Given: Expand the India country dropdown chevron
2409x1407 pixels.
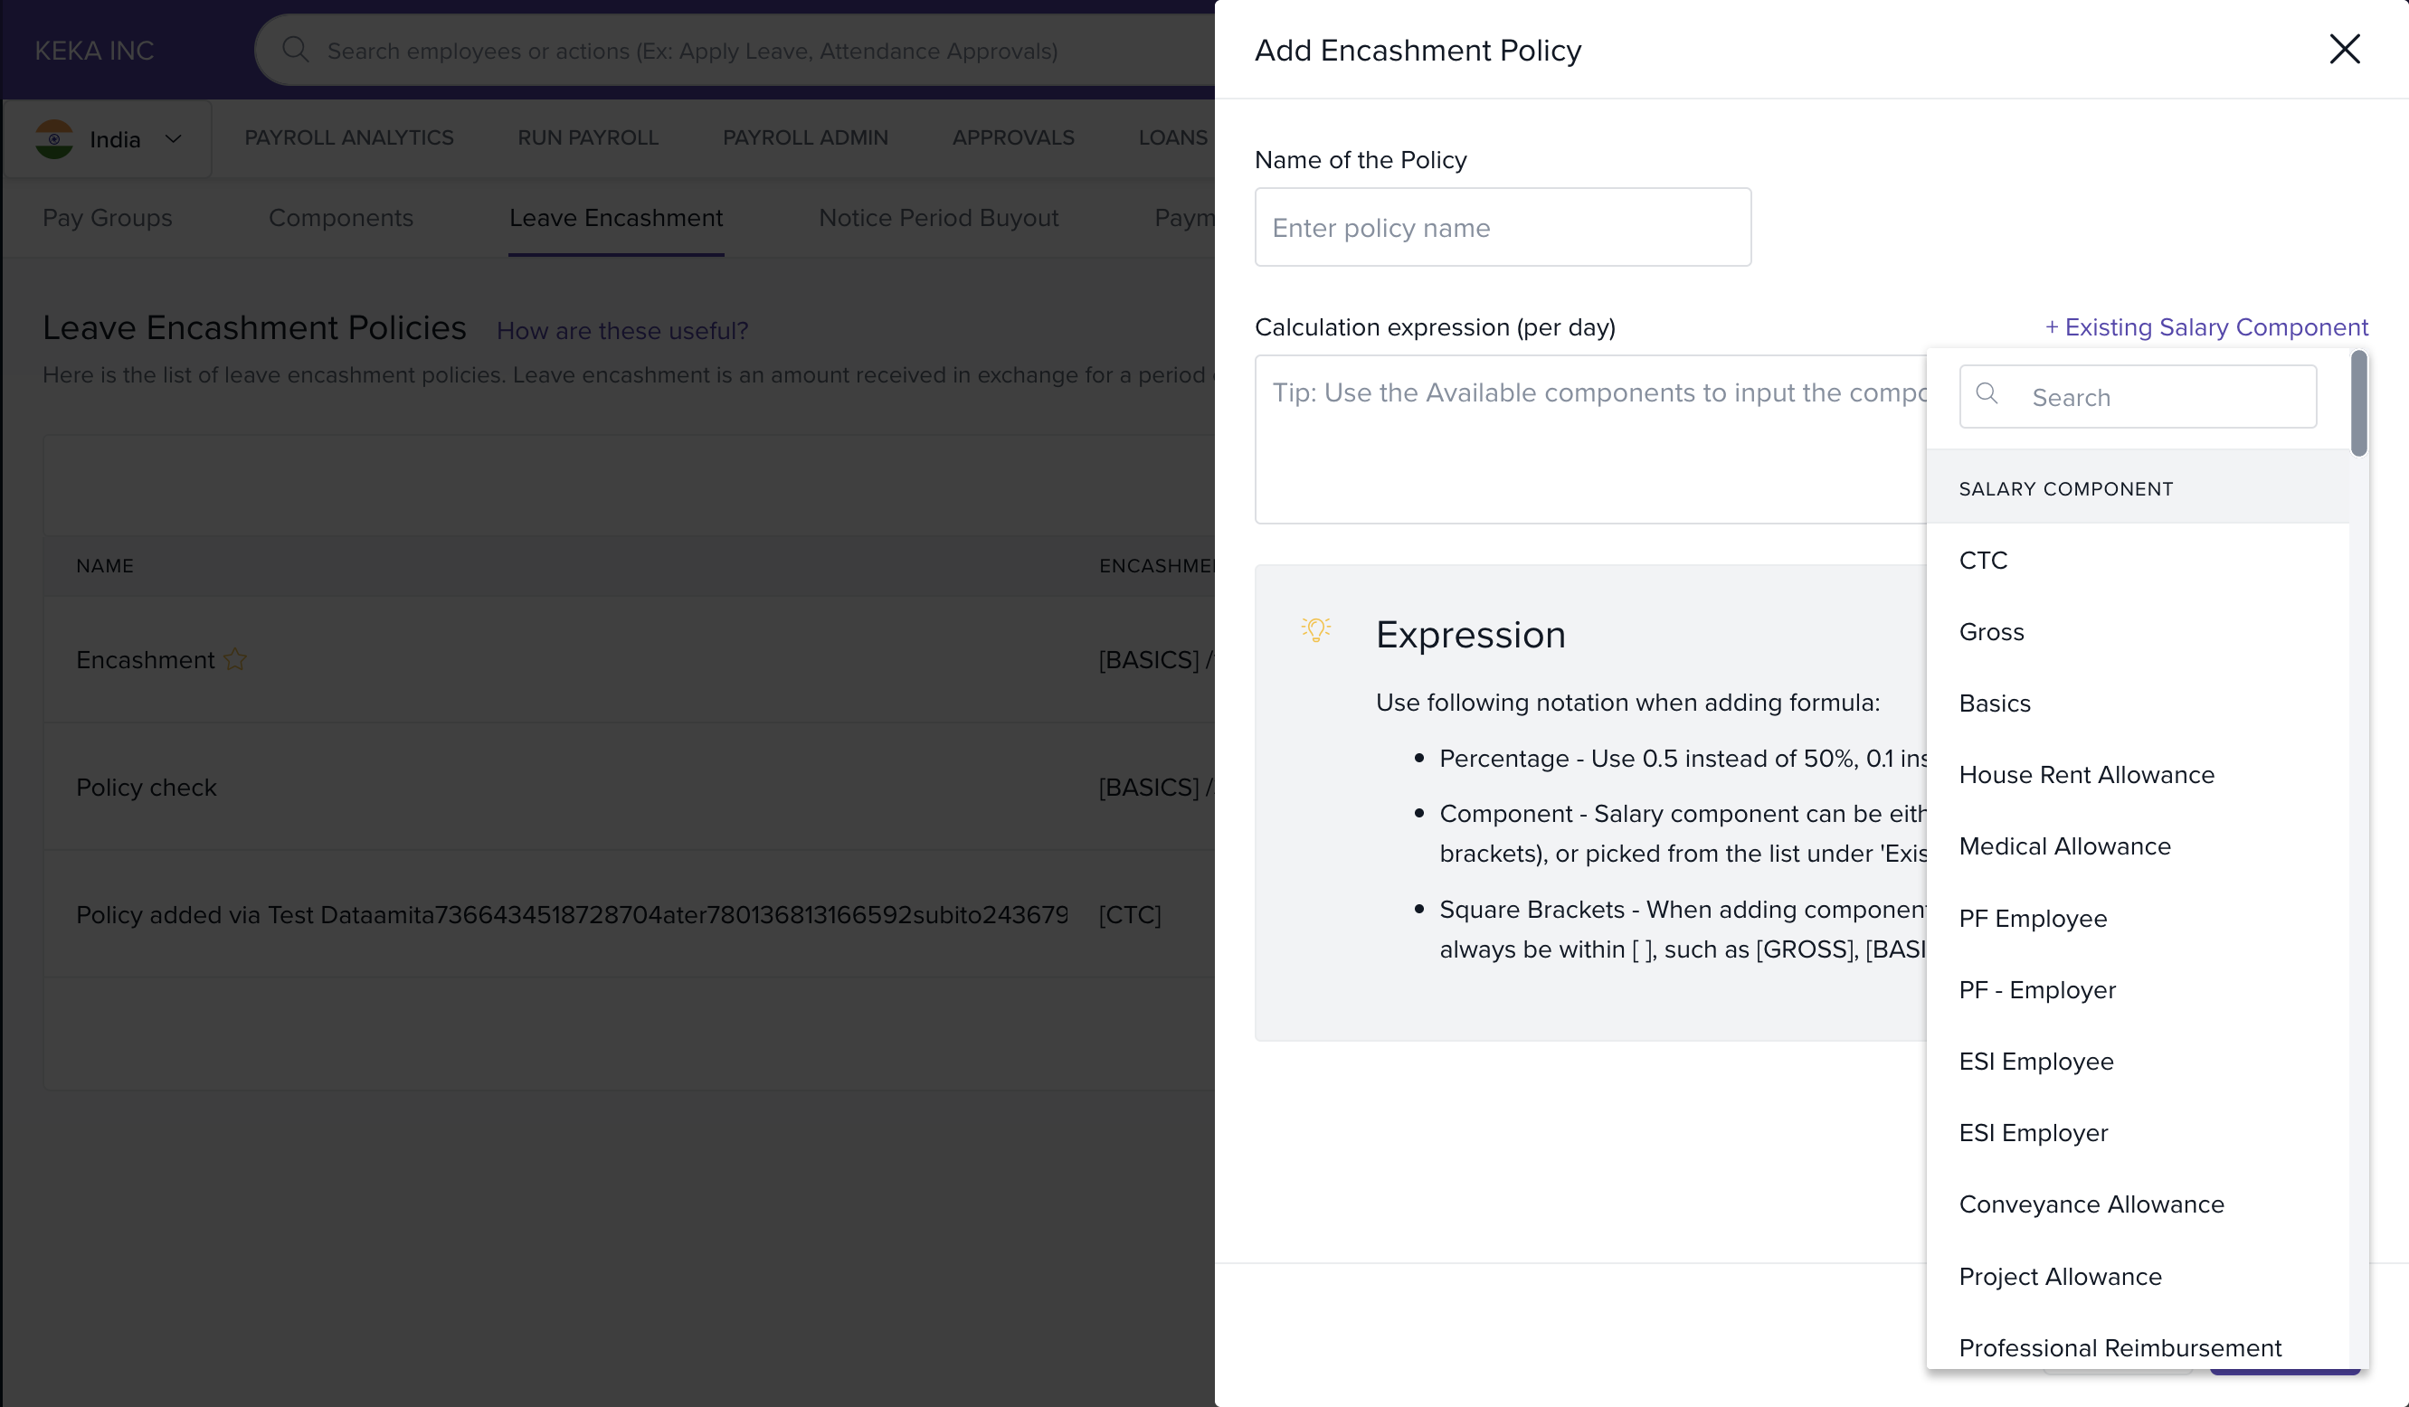Looking at the screenshot, I should point(173,139).
